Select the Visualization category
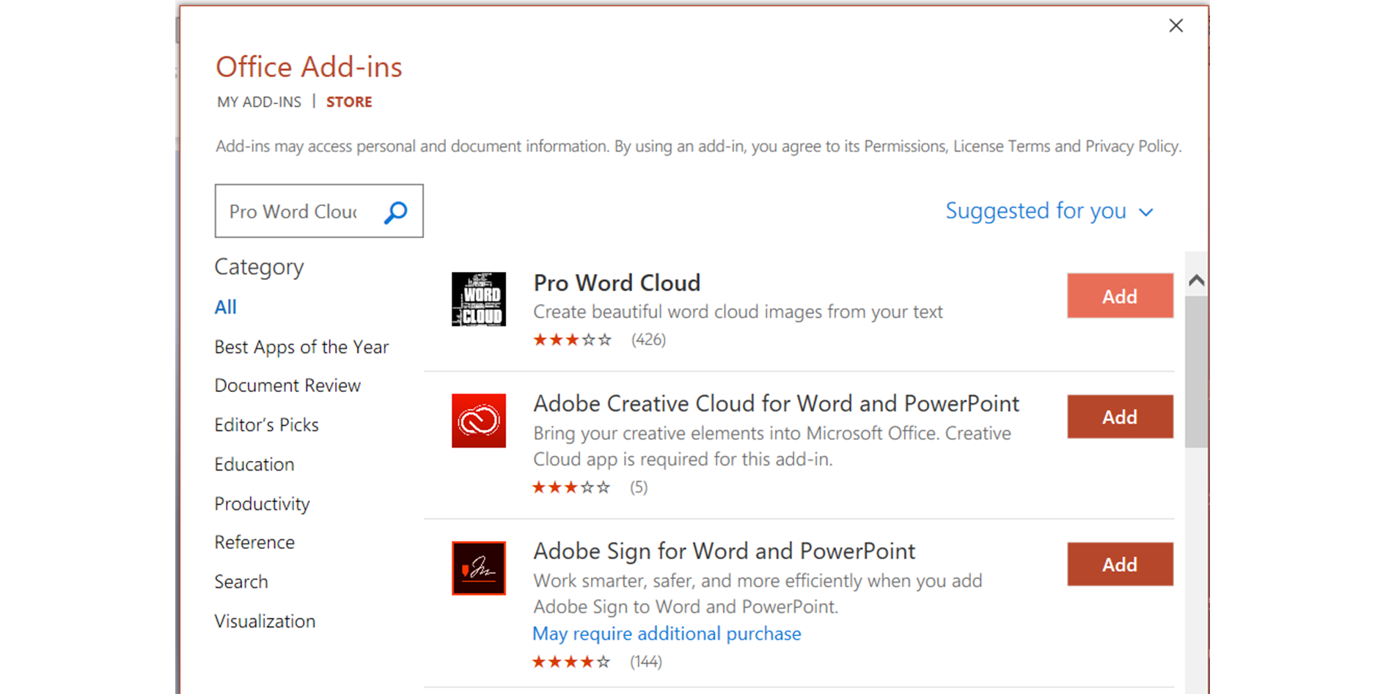The height and width of the screenshot is (694, 1386). [265, 621]
